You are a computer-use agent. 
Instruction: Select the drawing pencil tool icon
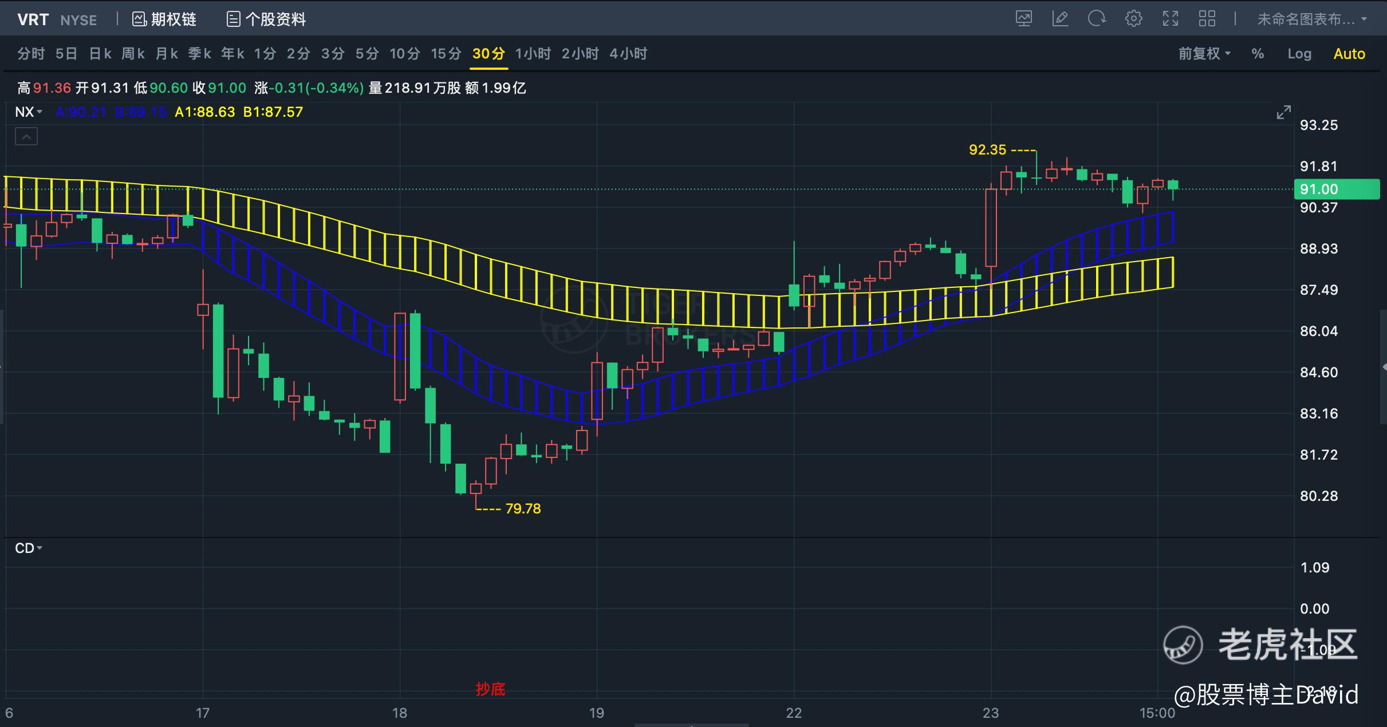pyautogui.click(x=1060, y=19)
